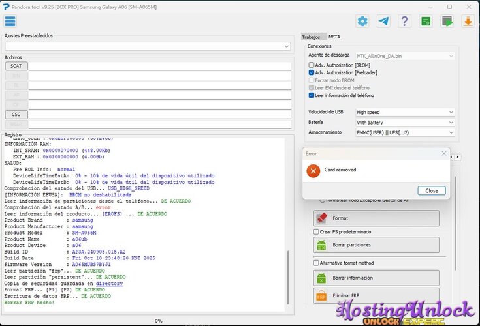
Task: Click 'Borrar FRP hecho!' log line
Action: pos(29,303)
